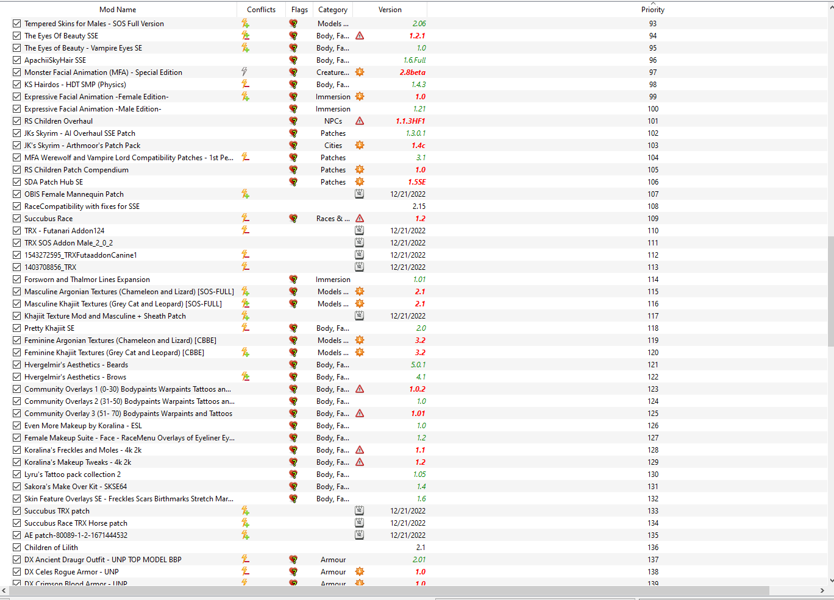Screen dimensions: 834x600
Task: Click the conflict lightning icon for The Eyes of Beauty - Vampire Eyes SE
Action: click(x=245, y=48)
